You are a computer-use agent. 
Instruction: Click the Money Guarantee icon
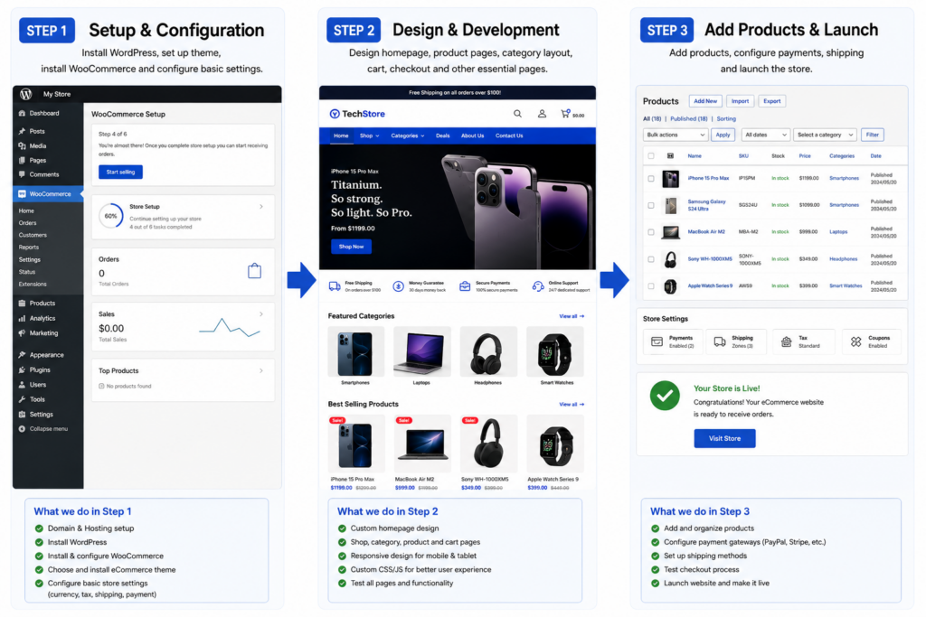tap(399, 286)
